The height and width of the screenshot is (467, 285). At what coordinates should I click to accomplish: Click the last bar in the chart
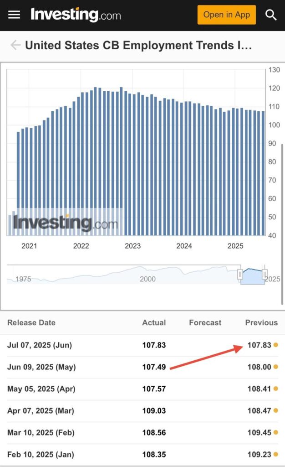[x=263, y=173]
